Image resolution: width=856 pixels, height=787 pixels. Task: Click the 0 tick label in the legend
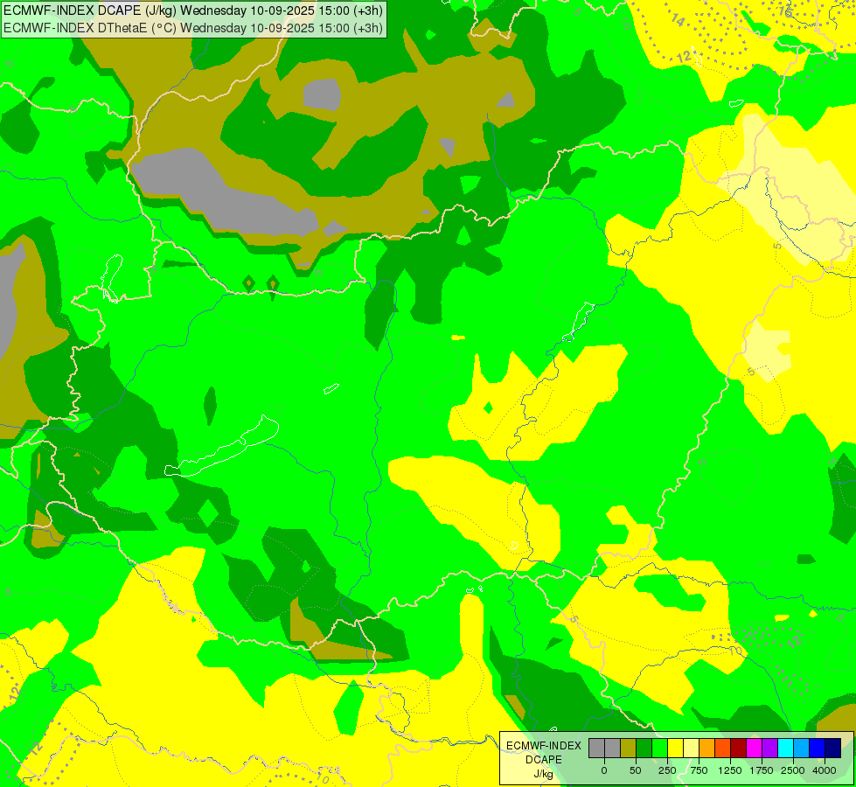click(604, 770)
